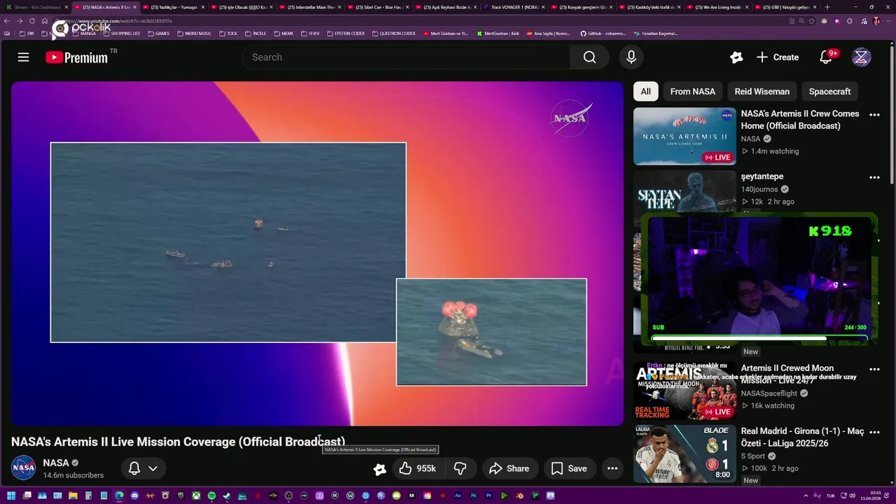Open the QUELTRON CODEX bookmarks folder
Screen dimensions: 896x504
[394, 34]
